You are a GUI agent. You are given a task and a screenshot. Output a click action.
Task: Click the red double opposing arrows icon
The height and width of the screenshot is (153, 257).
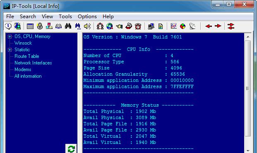pos(231,26)
